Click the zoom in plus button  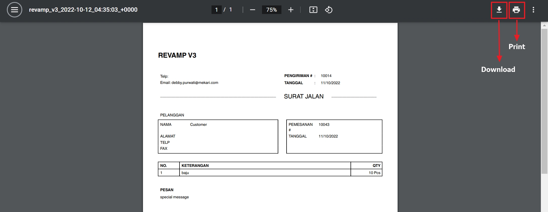point(291,10)
